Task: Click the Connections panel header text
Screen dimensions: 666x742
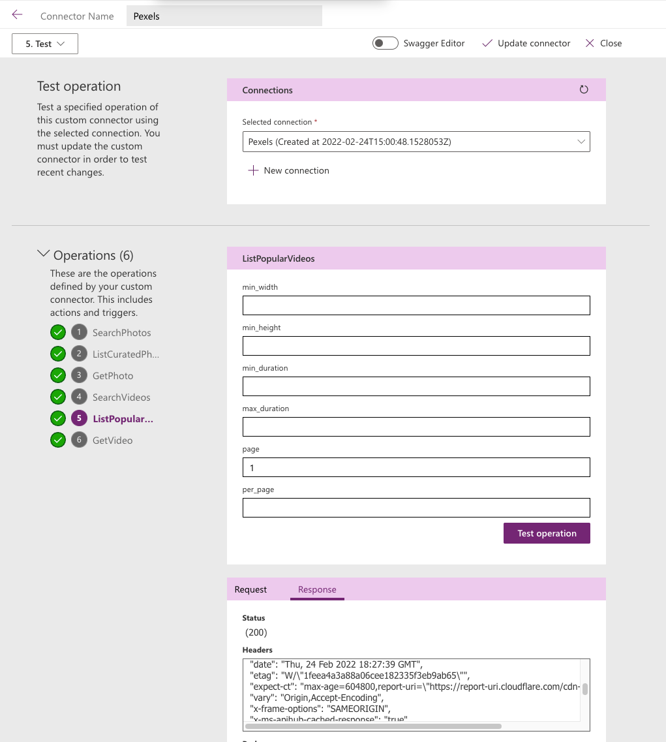Action: tap(267, 90)
